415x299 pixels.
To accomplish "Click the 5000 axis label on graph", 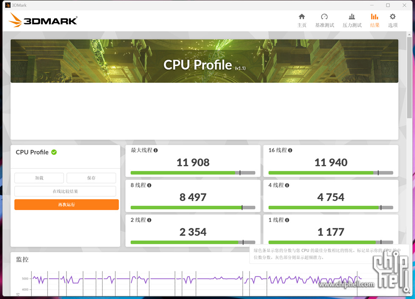I will (25, 279).
